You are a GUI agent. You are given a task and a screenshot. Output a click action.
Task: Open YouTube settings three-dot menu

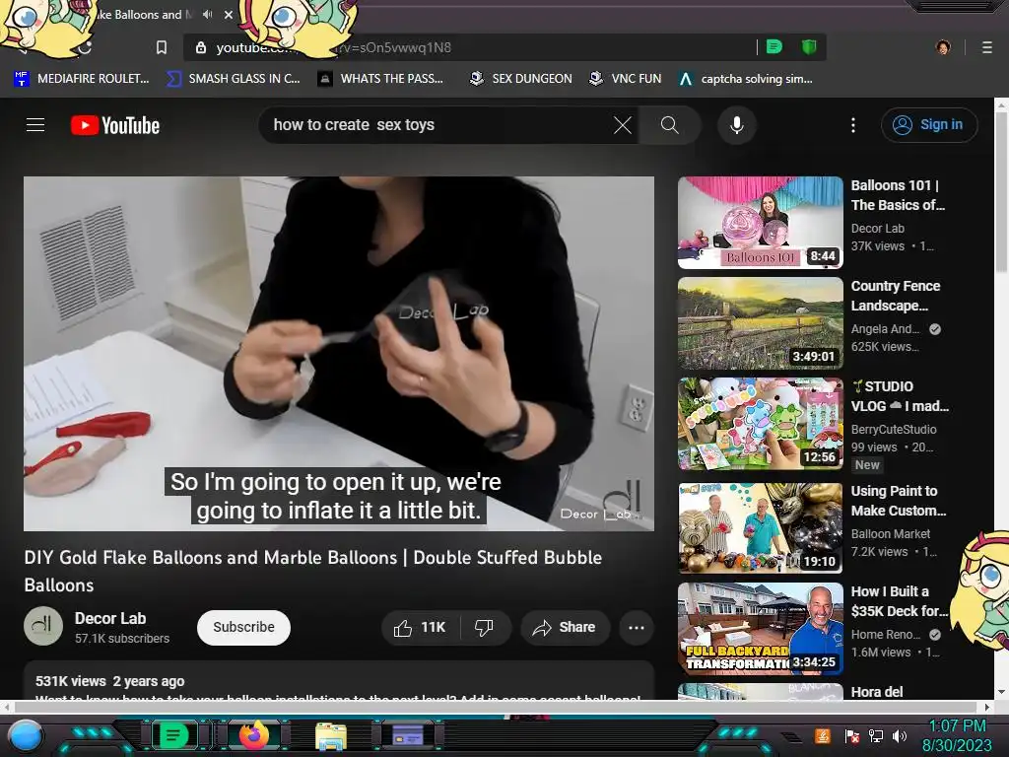point(853,125)
